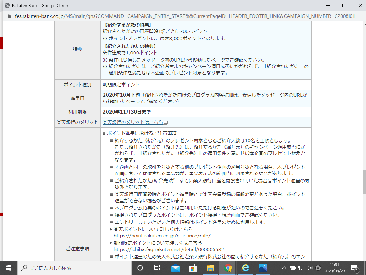Open the Action Center notifications
The width and height of the screenshot is (366, 275).
[355, 268]
